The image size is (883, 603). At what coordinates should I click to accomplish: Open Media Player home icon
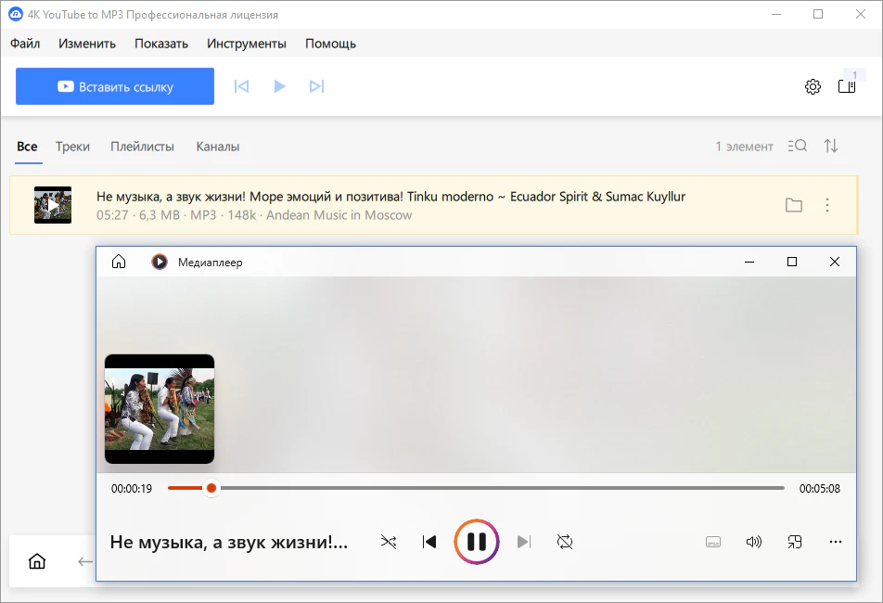pos(119,262)
